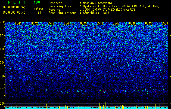Screen dimensions: 171x109
Task: Click the 0.6 kHz axis label
Action: [x=2, y=104]
